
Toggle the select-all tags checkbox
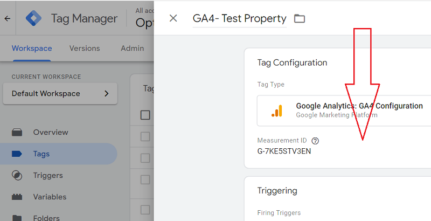point(145,115)
